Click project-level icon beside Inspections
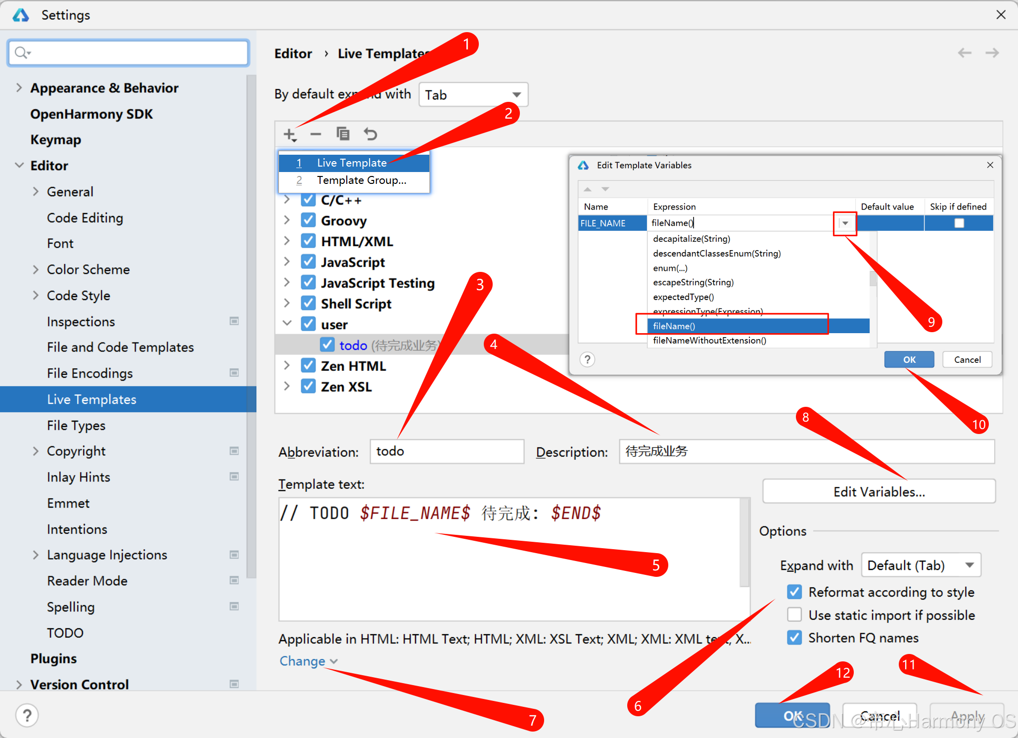 click(x=234, y=321)
